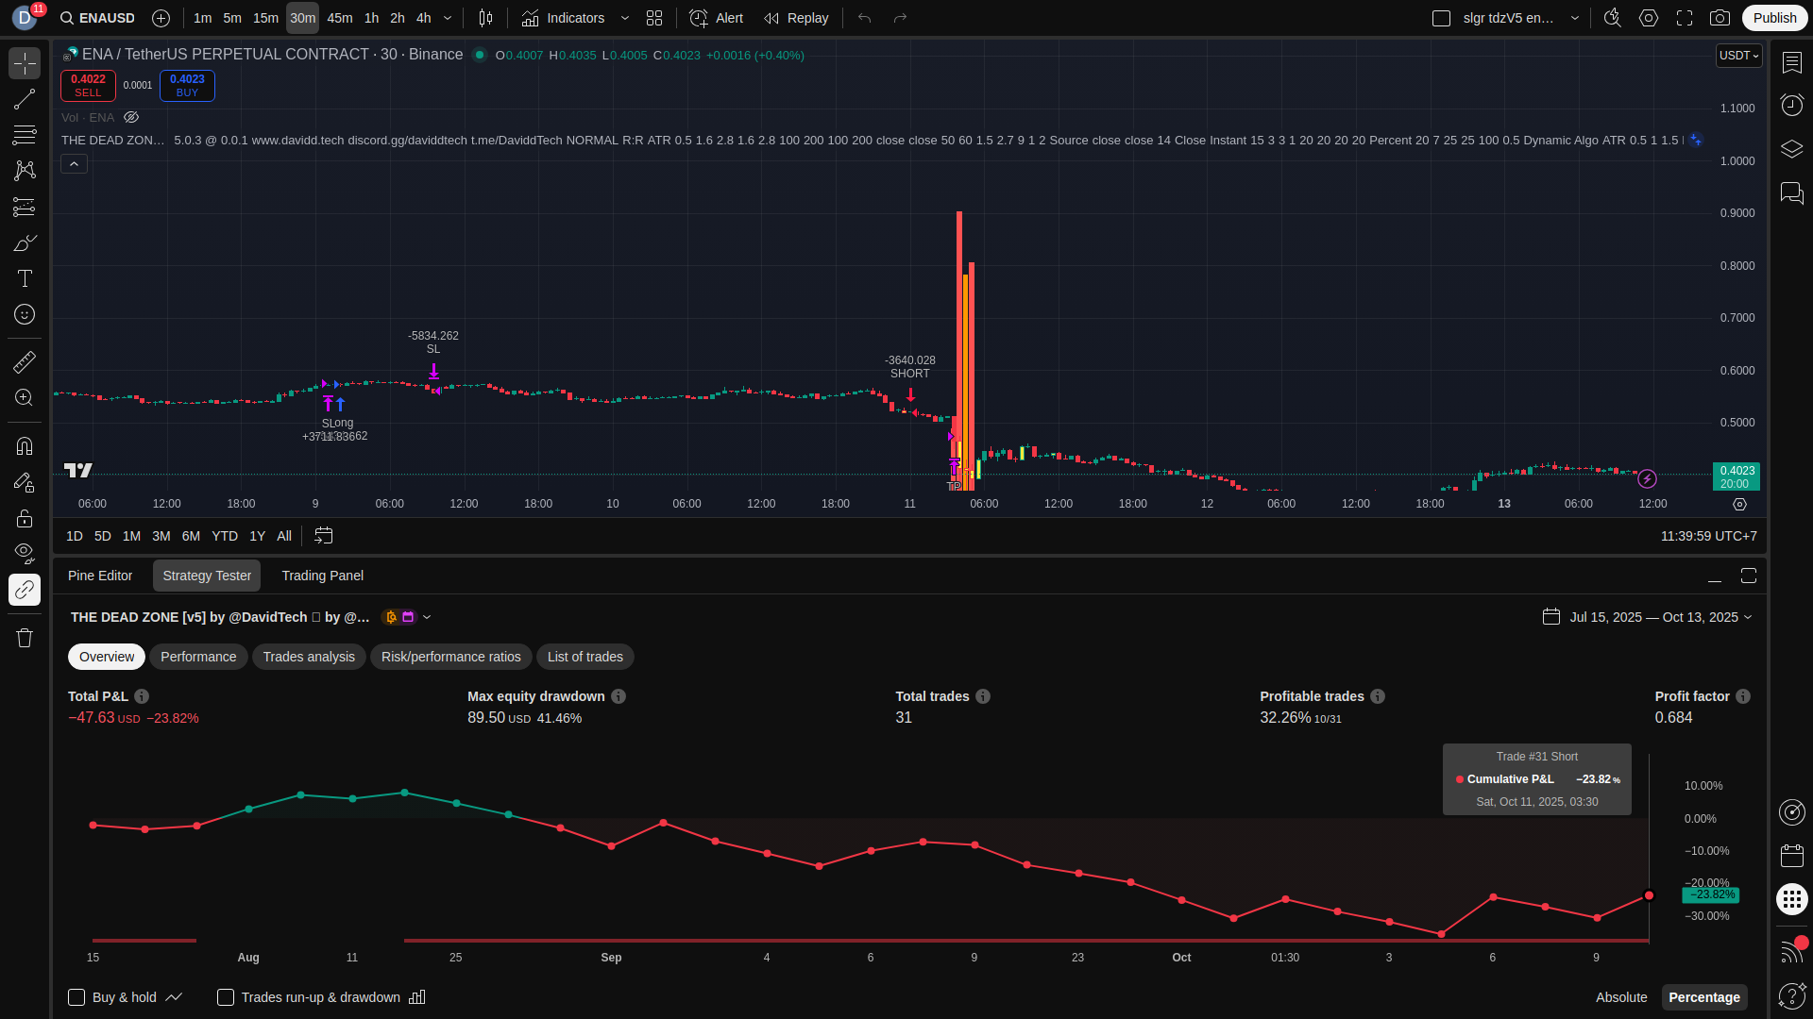
Task: Set chart range to 3M
Action: (x=161, y=536)
